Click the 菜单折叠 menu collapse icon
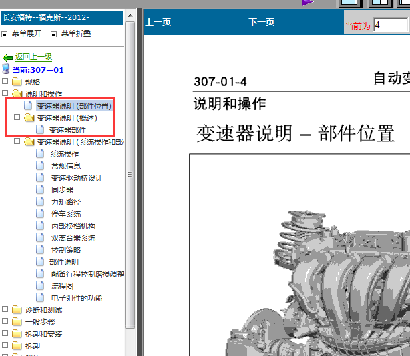 point(53,34)
